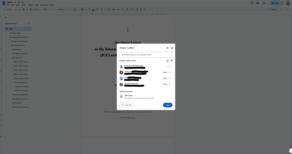Click the text color button

[x=93, y=9]
